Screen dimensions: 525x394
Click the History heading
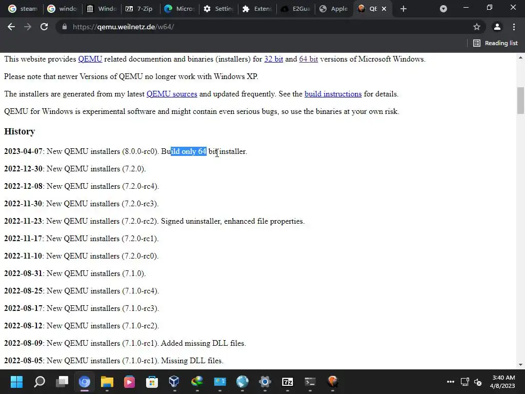coord(19,131)
